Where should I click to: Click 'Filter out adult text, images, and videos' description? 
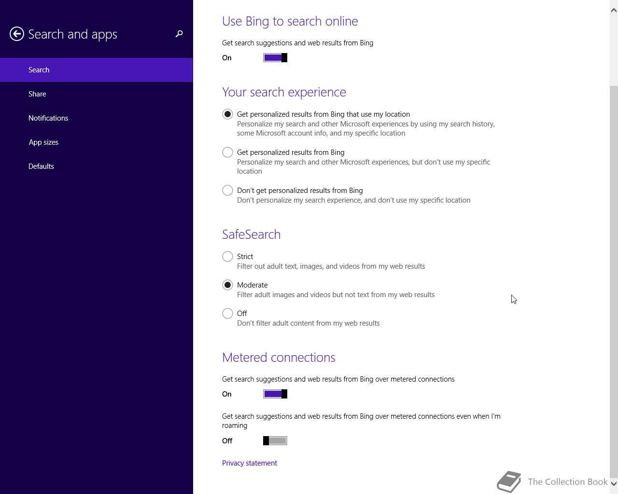click(x=331, y=266)
